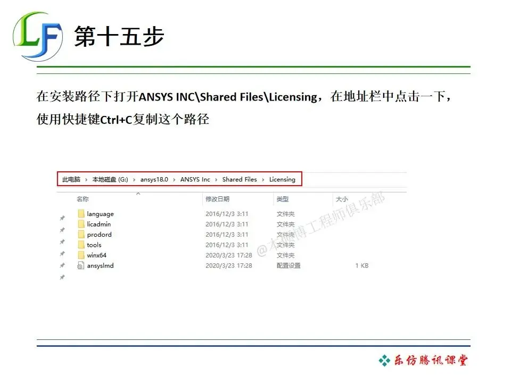This screenshot has width=511, height=383.
Task: Expand chevron after 本地磁盘 (G:) breadcrumb
Action: click(x=134, y=180)
